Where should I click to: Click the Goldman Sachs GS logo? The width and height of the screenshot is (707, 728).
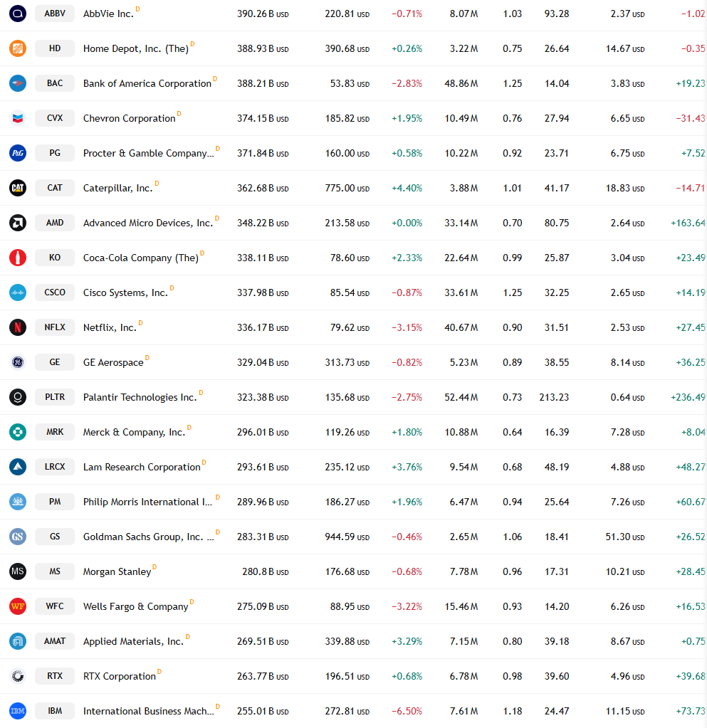point(18,537)
